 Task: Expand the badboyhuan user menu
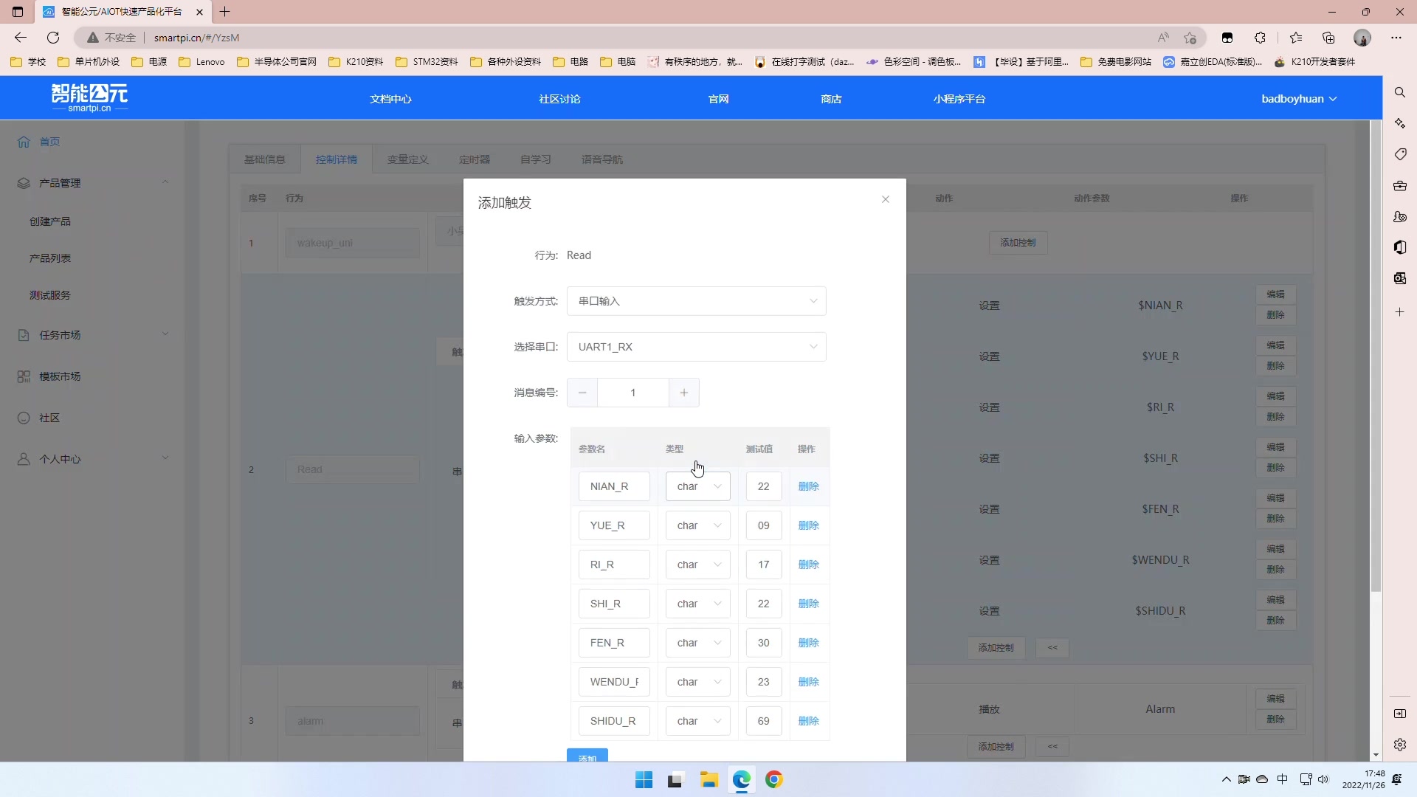(1299, 99)
